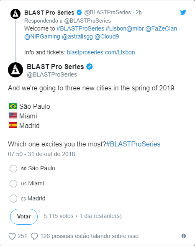This screenshot has height=246, width=195.
Task: Click the verified badge in the reply header
Action: point(79,13)
